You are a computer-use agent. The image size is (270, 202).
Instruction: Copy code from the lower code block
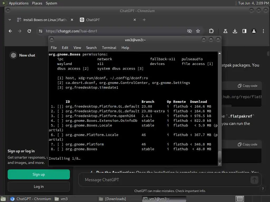point(247,144)
